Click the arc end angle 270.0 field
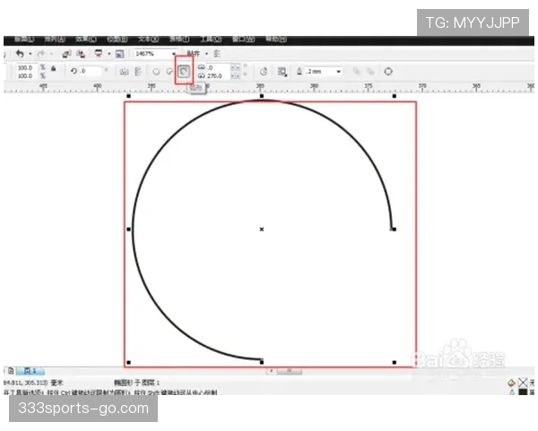 [x=215, y=75]
